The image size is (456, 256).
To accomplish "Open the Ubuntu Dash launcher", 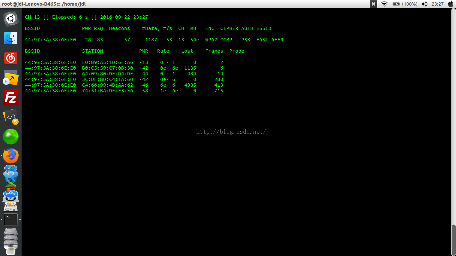I will tap(11, 18).
